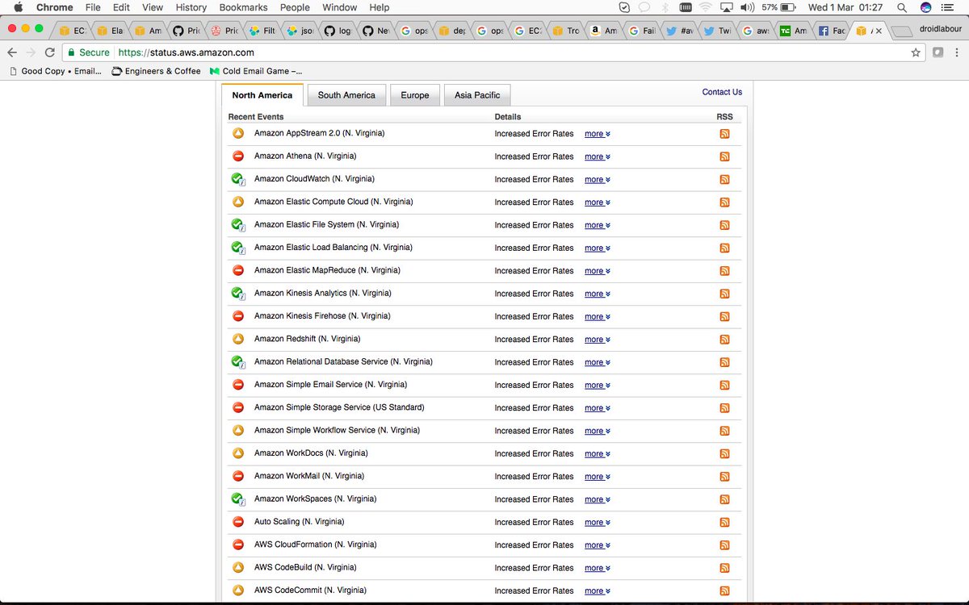Image resolution: width=969 pixels, height=605 pixels.
Task: Open RSS feed for Amazon Elastic MapReduce
Action: coord(724,271)
